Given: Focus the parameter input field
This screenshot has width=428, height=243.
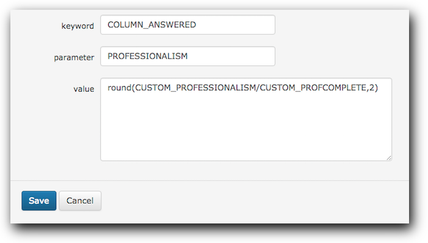Looking at the screenshot, I should tap(188, 56).
